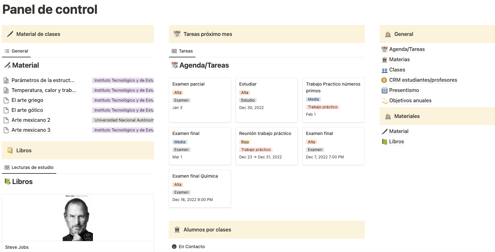Click the numbers icon beside Presentismo
Viewport: 495px width, 252px height.
tap(384, 90)
